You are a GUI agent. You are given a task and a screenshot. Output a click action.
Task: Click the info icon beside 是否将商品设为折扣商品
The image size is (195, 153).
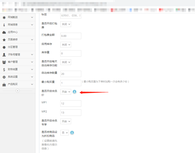click(72, 133)
